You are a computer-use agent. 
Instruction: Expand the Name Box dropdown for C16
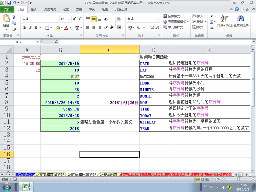click(x=37, y=42)
